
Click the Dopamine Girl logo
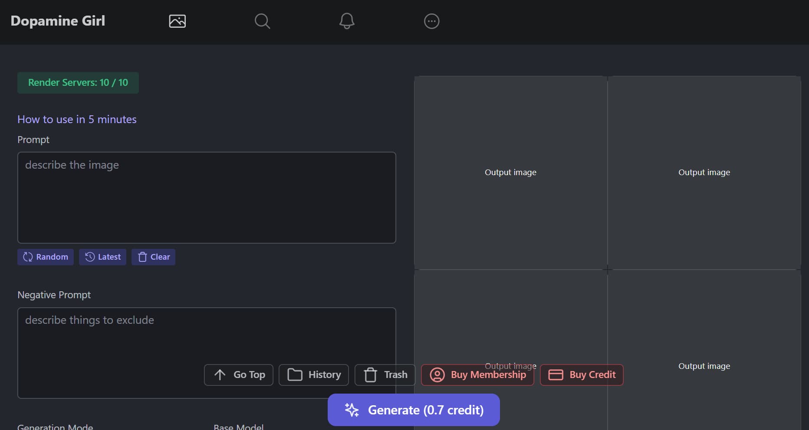[58, 21]
